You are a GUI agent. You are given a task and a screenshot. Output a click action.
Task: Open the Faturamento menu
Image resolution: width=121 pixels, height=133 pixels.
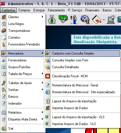(x=56, y=10)
